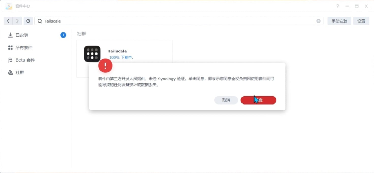Go back with the left arrow button
The image size is (374, 173).
point(8,21)
